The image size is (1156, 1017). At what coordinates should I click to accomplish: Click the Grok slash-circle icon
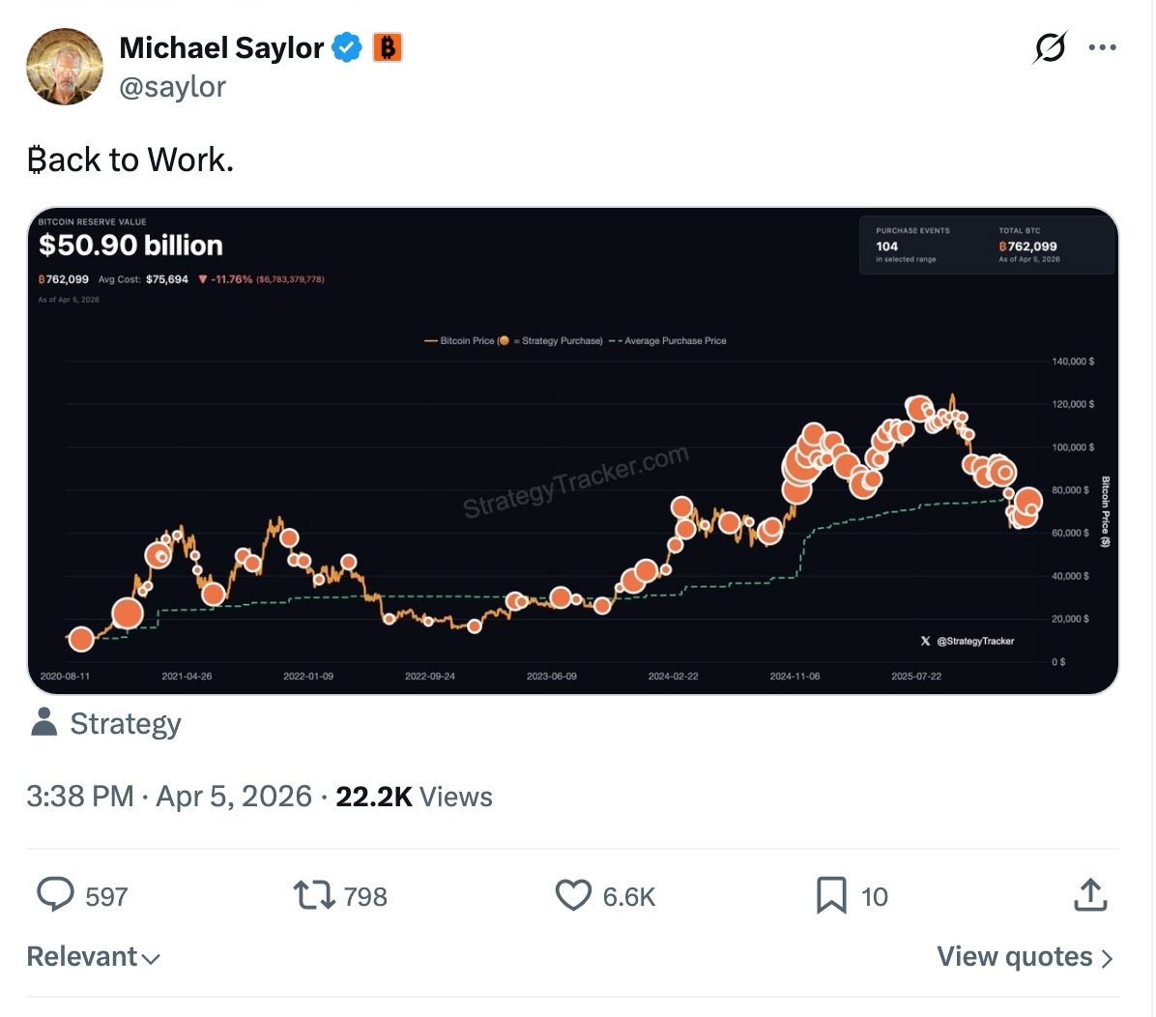point(1050,47)
